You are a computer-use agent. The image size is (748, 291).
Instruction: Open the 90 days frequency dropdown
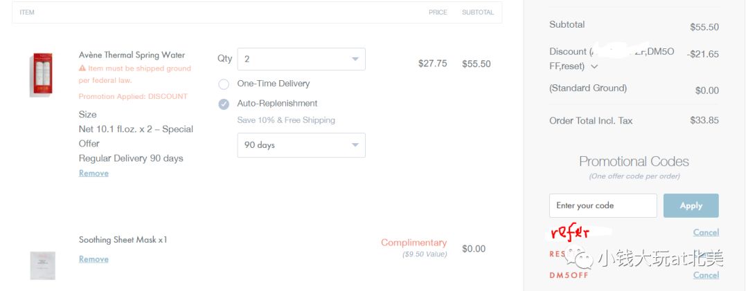coord(301,145)
